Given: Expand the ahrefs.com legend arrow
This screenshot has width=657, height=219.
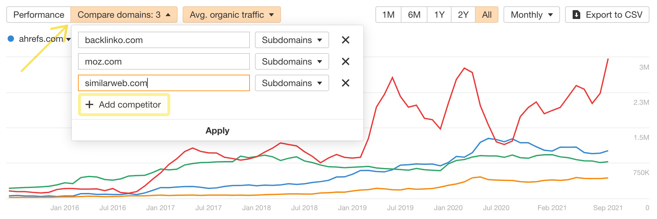Looking at the screenshot, I should click(x=68, y=39).
